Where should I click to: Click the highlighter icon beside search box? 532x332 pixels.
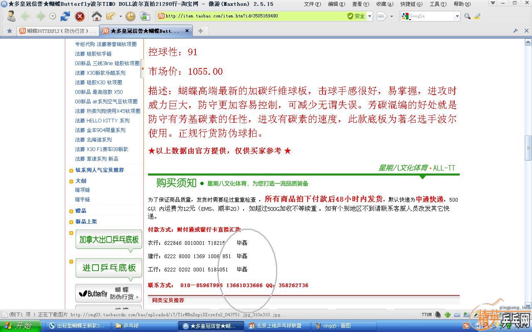pyautogui.click(x=478, y=16)
